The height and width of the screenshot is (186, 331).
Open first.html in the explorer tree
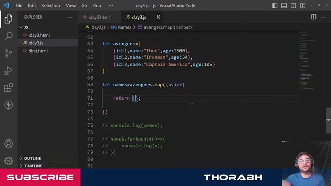[x=48, y=51]
